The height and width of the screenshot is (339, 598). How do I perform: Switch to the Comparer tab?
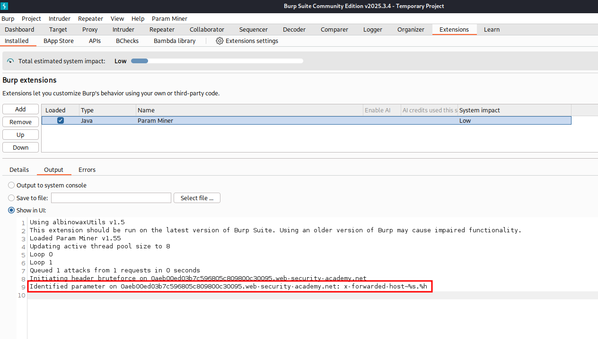tap(334, 30)
